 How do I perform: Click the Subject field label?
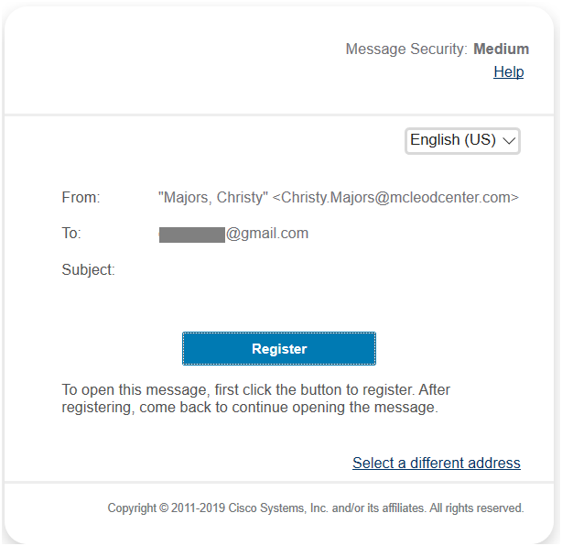(88, 269)
